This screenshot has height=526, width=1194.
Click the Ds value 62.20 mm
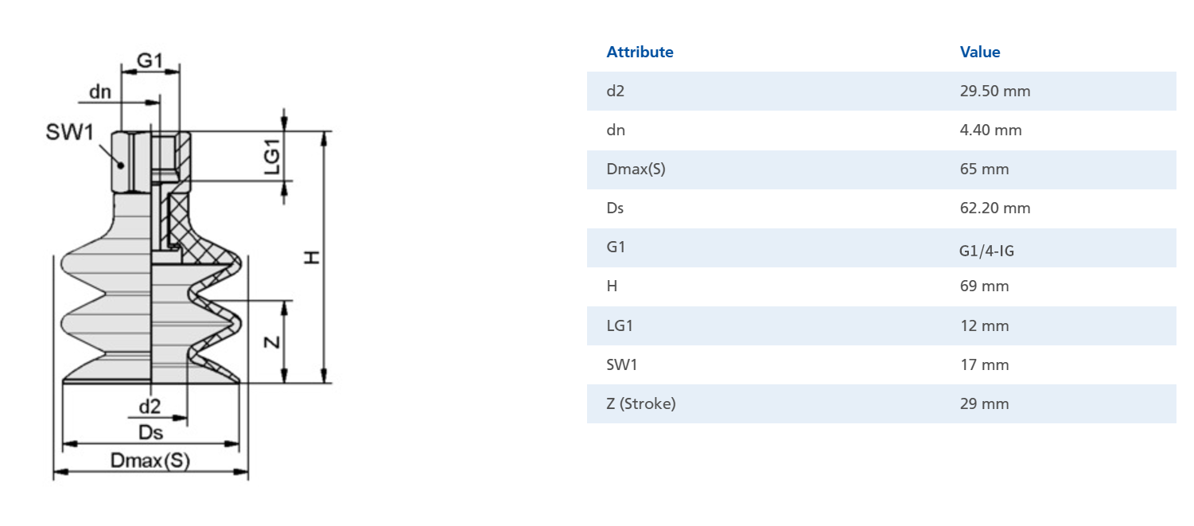coord(995,208)
